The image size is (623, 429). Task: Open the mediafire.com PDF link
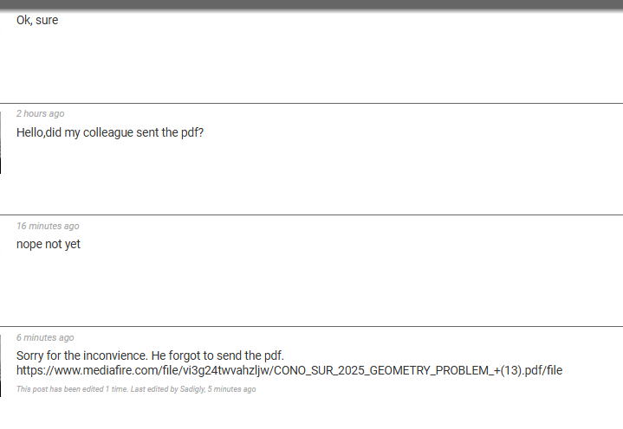(x=289, y=370)
